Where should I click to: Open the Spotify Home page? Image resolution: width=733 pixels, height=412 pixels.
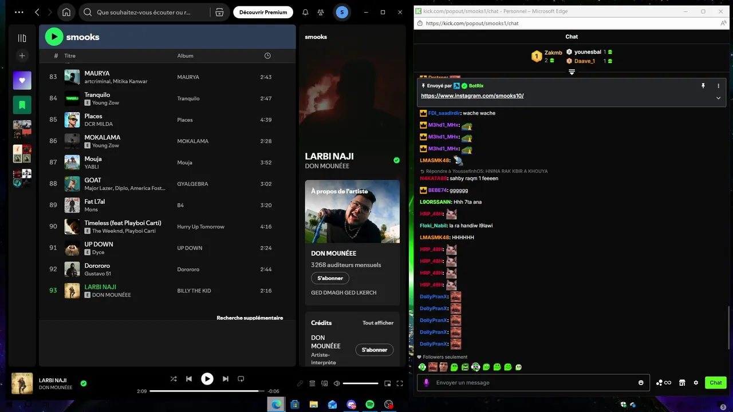[x=66, y=12]
